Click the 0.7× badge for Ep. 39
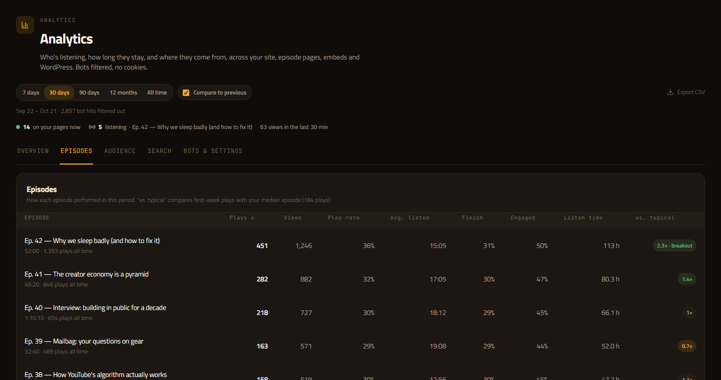Viewport: 721px width, 380px height. pos(687,346)
